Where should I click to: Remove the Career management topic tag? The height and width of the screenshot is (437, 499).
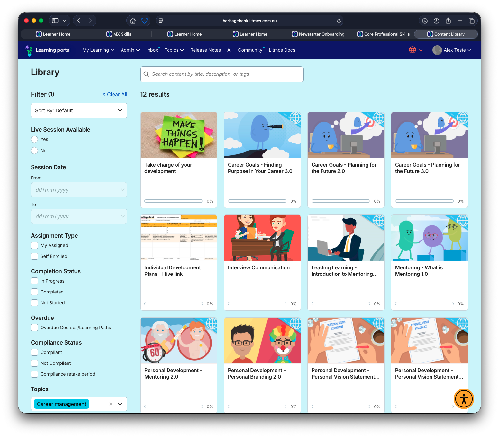pos(110,404)
